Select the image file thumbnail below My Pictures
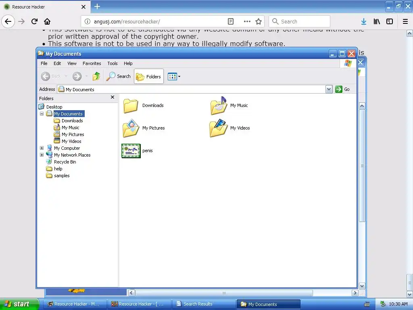The image size is (413, 310). [131, 151]
